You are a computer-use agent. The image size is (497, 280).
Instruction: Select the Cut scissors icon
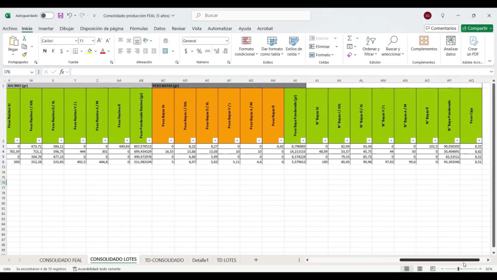[24, 38]
